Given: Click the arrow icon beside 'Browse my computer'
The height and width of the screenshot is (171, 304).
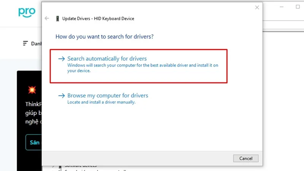Looking at the screenshot, I should [61, 96].
